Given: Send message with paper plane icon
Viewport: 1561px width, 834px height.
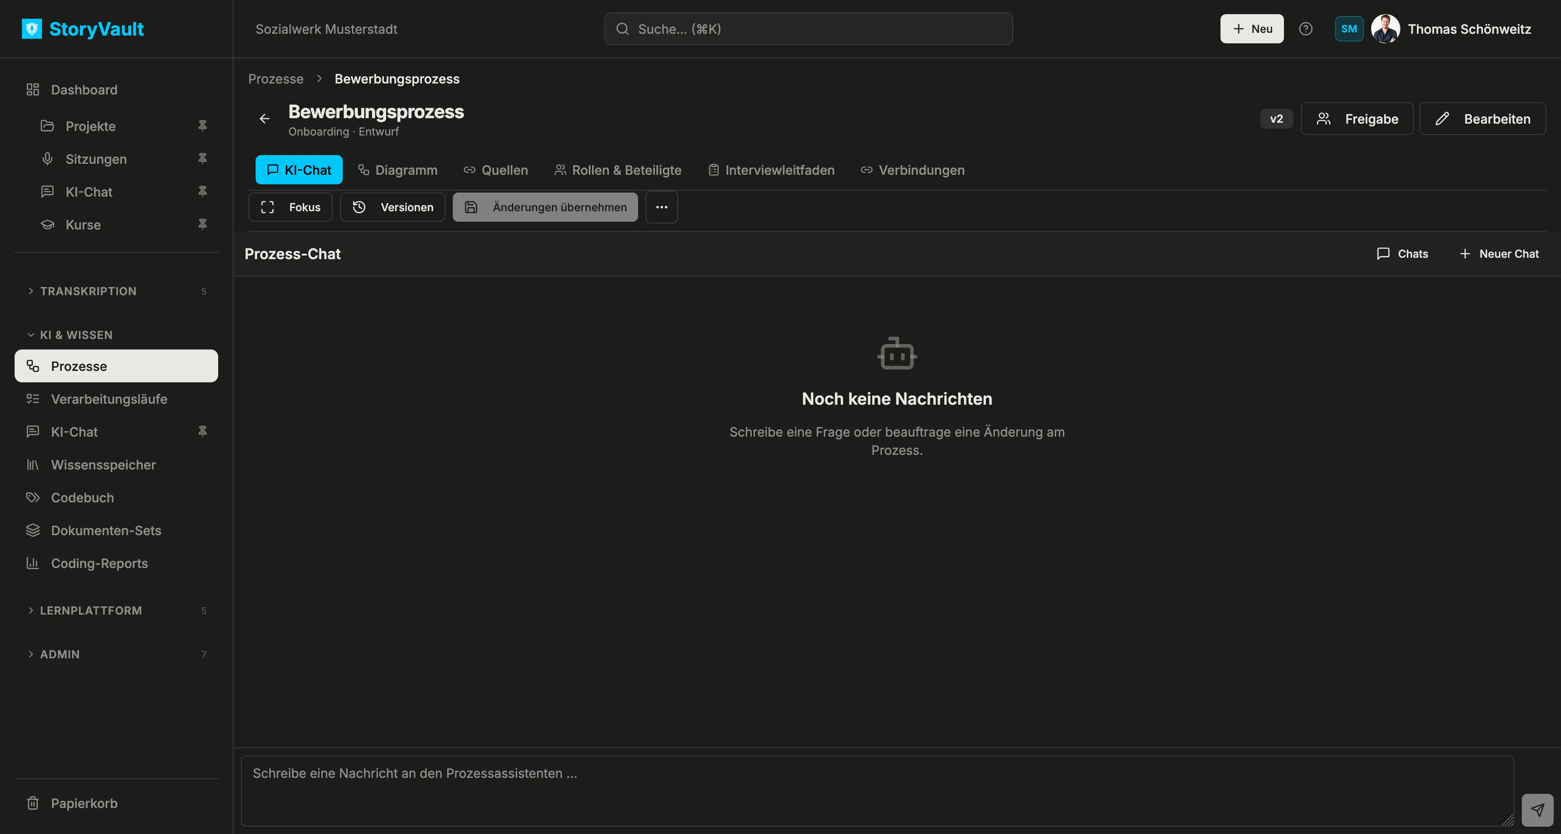Looking at the screenshot, I should click(1537, 810).
